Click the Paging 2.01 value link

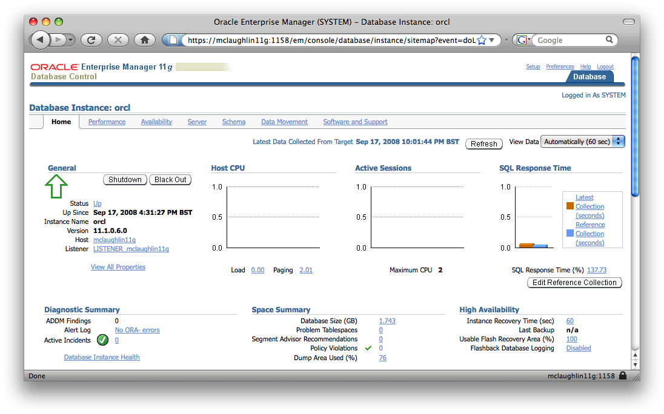coord(306,270)
